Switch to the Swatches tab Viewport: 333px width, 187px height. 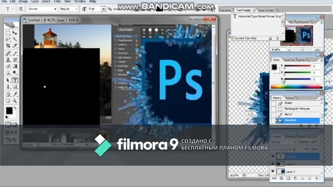(289, 60)
